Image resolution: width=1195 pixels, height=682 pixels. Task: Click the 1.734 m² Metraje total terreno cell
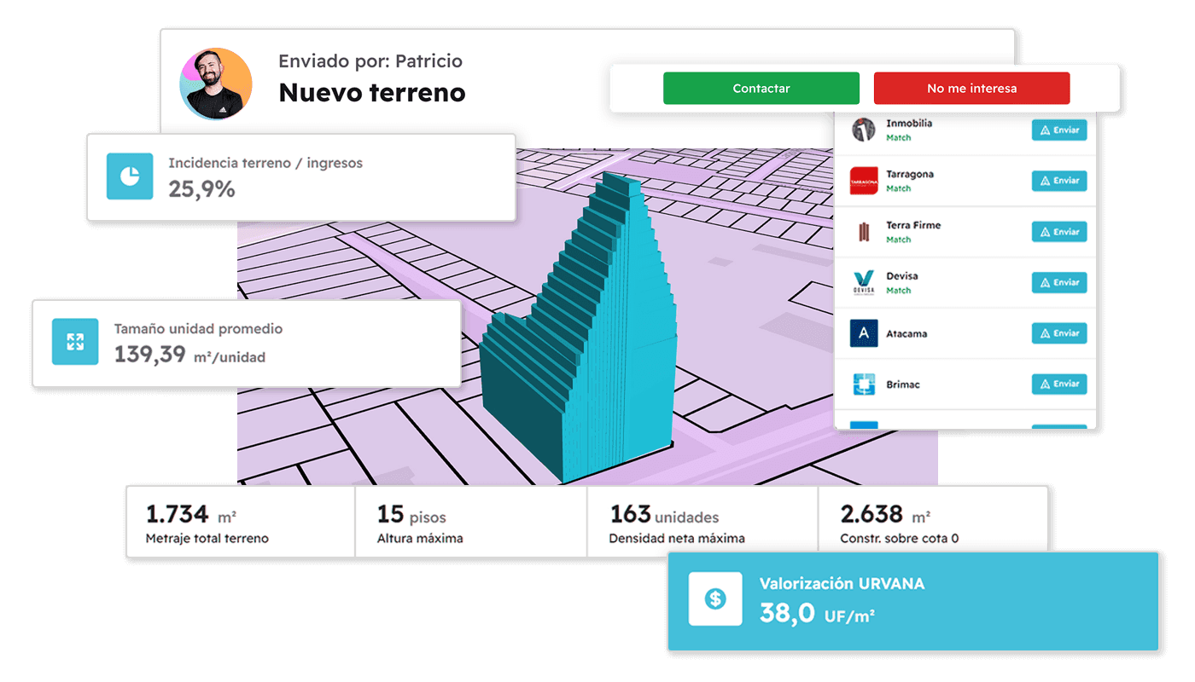241,523
